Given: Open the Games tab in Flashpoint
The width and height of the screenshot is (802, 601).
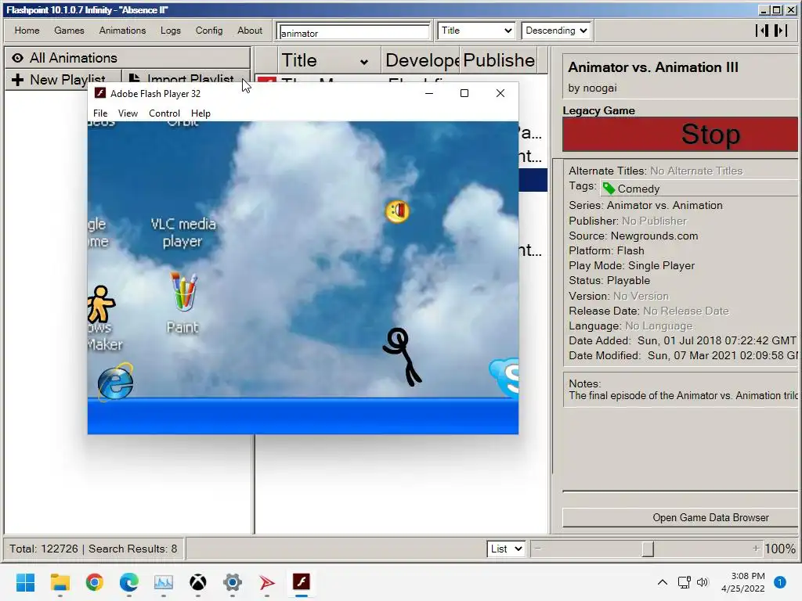Looking at the screenshot, I should tap(69, 31).
